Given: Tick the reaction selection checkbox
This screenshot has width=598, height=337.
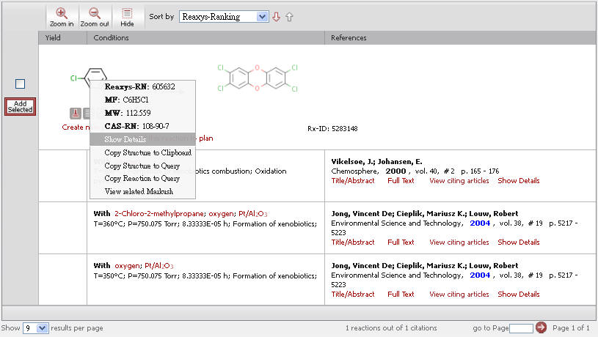Looking at the screenshot, I should (21, 84).
